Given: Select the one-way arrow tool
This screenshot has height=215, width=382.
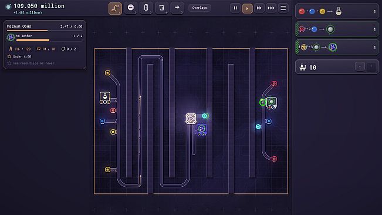Looking at the screenshot, I should (x=177, y=8).
